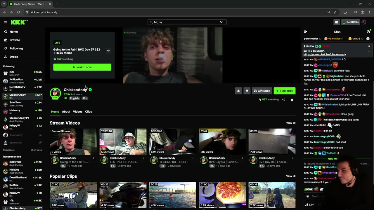Open ChickenAndy's channel avatar
Viewport: 374px width, 210px height.
55,93
